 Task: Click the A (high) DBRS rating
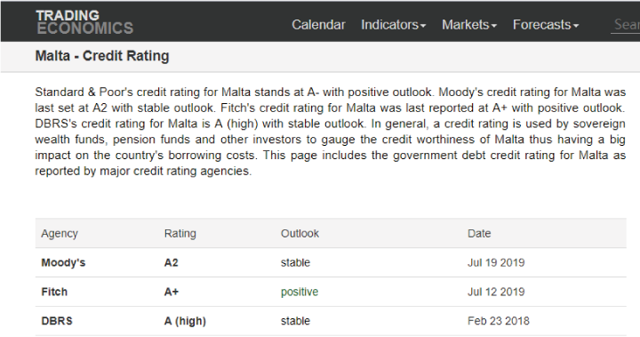point(185,321)
